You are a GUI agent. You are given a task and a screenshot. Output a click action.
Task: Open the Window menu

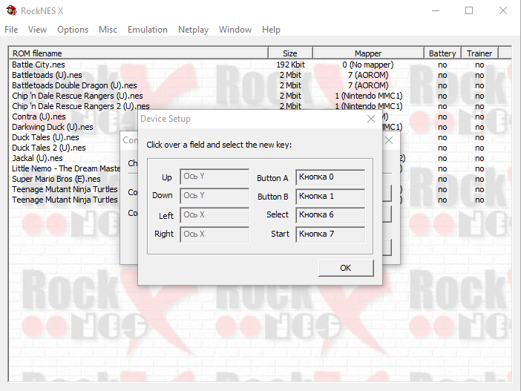pos(235,30)
